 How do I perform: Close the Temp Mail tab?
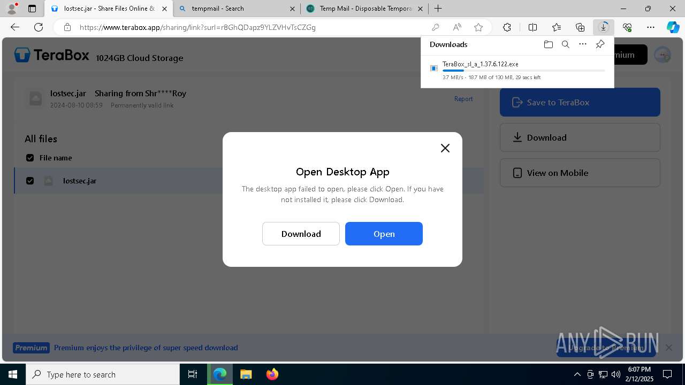point(420,9)
